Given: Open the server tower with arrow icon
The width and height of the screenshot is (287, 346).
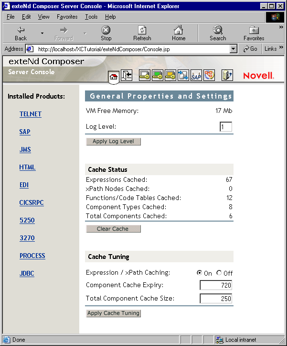Looking at the screenshot, I should point(227,75).
